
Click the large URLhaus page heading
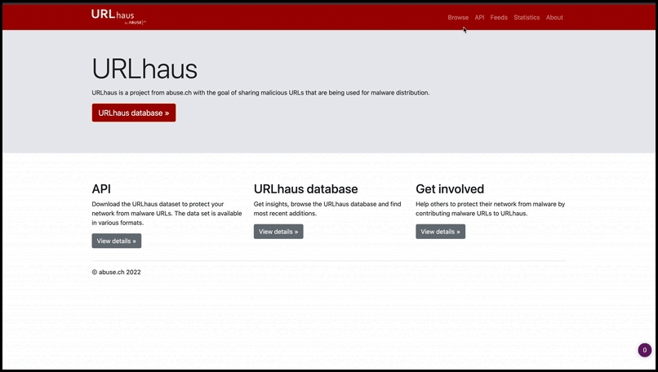(x=144, y=68)
